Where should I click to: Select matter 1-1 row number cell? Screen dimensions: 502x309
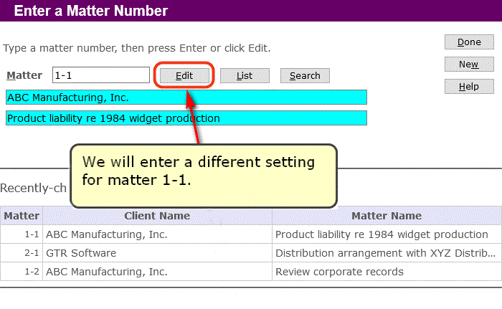[x=22, y=234]
